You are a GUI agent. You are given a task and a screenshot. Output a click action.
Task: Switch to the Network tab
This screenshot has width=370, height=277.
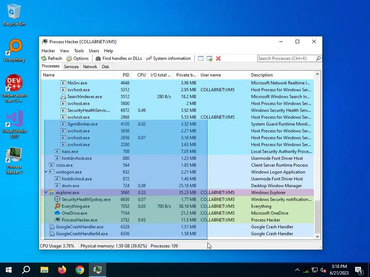click(90, 67)
